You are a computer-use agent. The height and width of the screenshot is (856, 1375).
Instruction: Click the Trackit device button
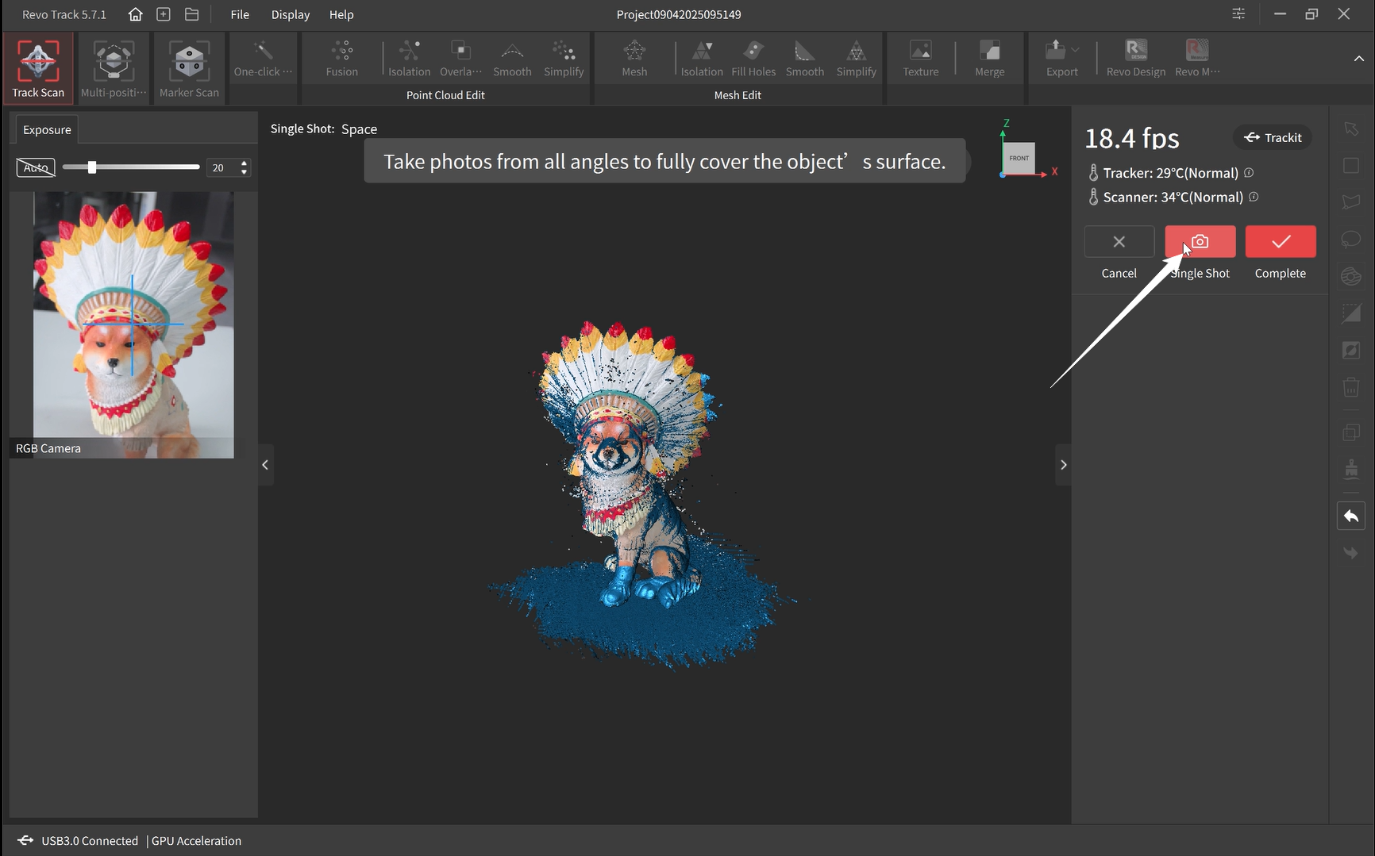(1273, 137)
